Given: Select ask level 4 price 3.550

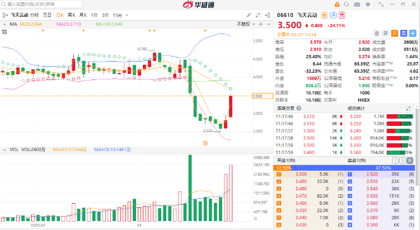Looking at the screenshot, I should (372, 196).
